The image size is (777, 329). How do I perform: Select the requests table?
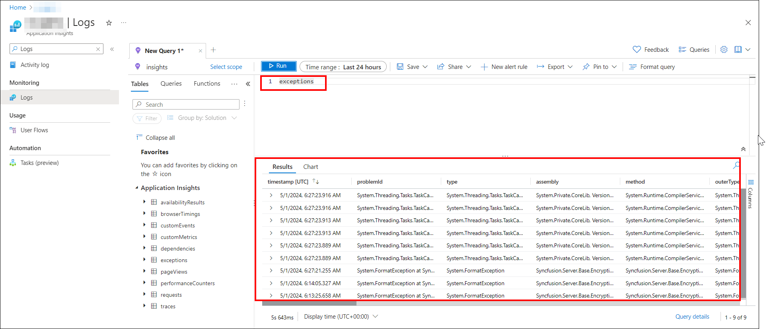pos(171,295)
